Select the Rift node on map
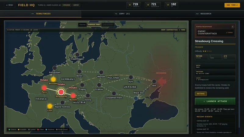 154,81
